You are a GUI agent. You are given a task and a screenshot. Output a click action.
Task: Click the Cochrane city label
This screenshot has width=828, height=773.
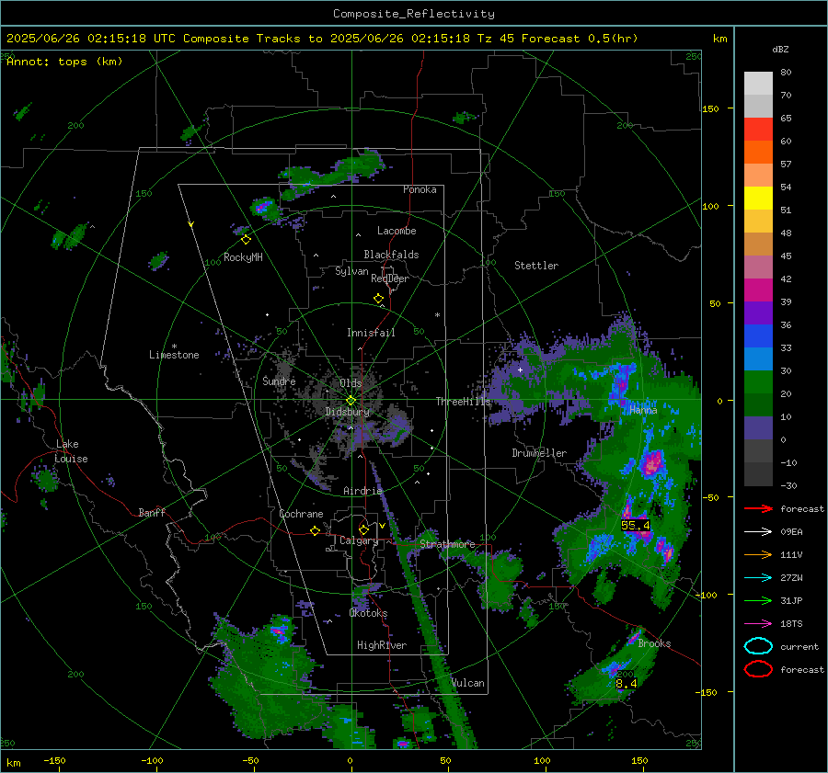tap(301, 514)
